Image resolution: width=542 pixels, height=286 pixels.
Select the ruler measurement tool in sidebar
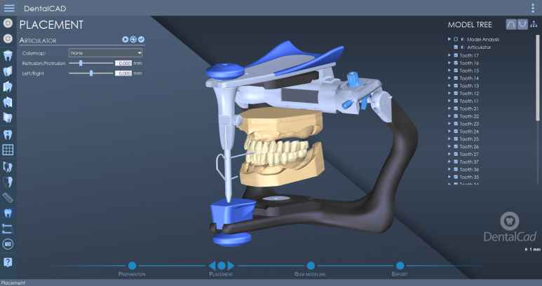[8, 197]
